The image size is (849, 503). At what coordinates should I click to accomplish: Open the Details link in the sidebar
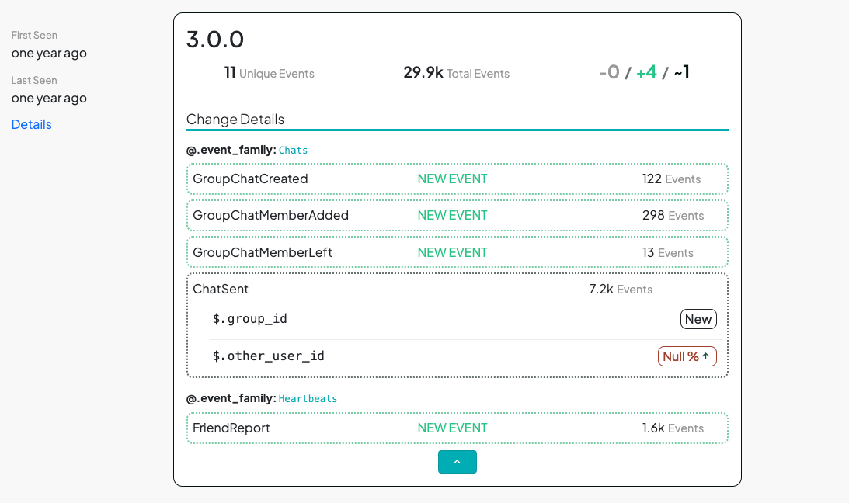(x=31, y=124)
